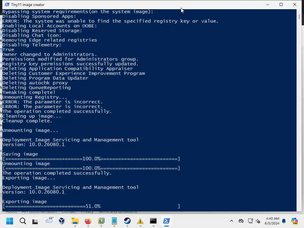Open the network status tray icon

250,221
